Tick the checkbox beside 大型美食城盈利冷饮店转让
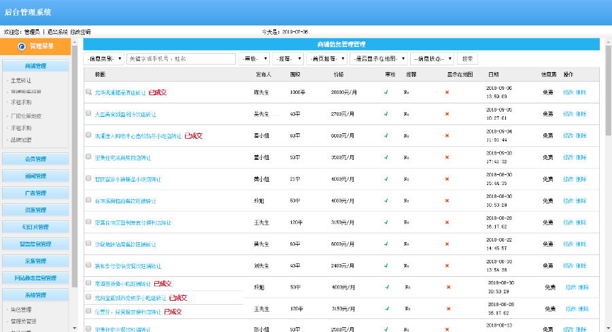 point(88,114)
